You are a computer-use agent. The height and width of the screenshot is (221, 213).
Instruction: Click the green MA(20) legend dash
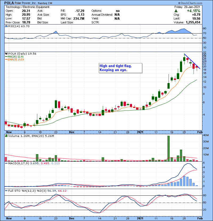click(x=6, y=57)
